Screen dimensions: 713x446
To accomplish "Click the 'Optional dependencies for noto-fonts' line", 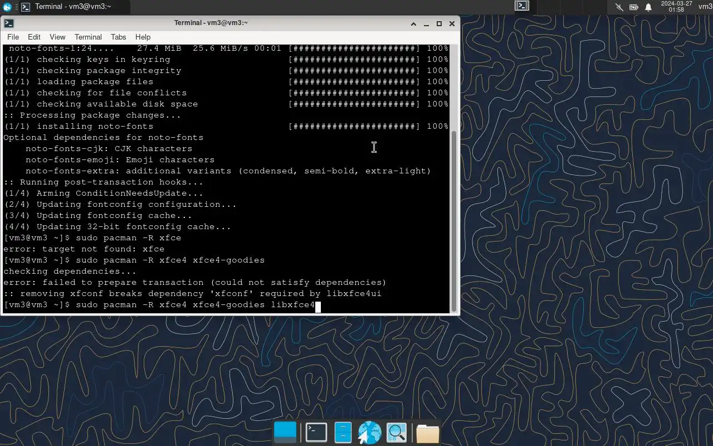I will [x=104, y=138].
